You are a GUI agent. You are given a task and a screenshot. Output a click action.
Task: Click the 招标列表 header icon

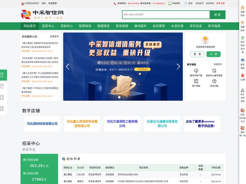(x=64, y=159)
